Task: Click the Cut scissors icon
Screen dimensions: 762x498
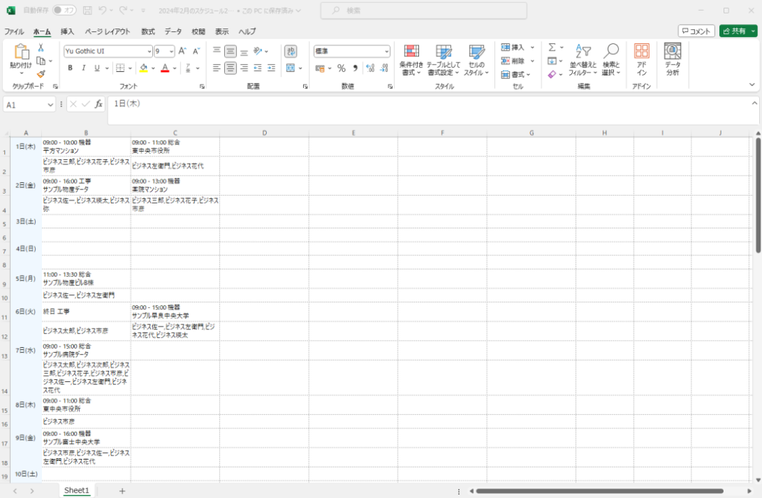Action: click(41, 48)
